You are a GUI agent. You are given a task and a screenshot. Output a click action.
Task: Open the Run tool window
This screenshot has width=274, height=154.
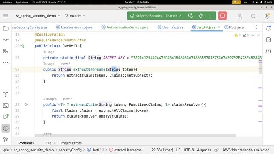pyautogui.click(x=6, y=117)
